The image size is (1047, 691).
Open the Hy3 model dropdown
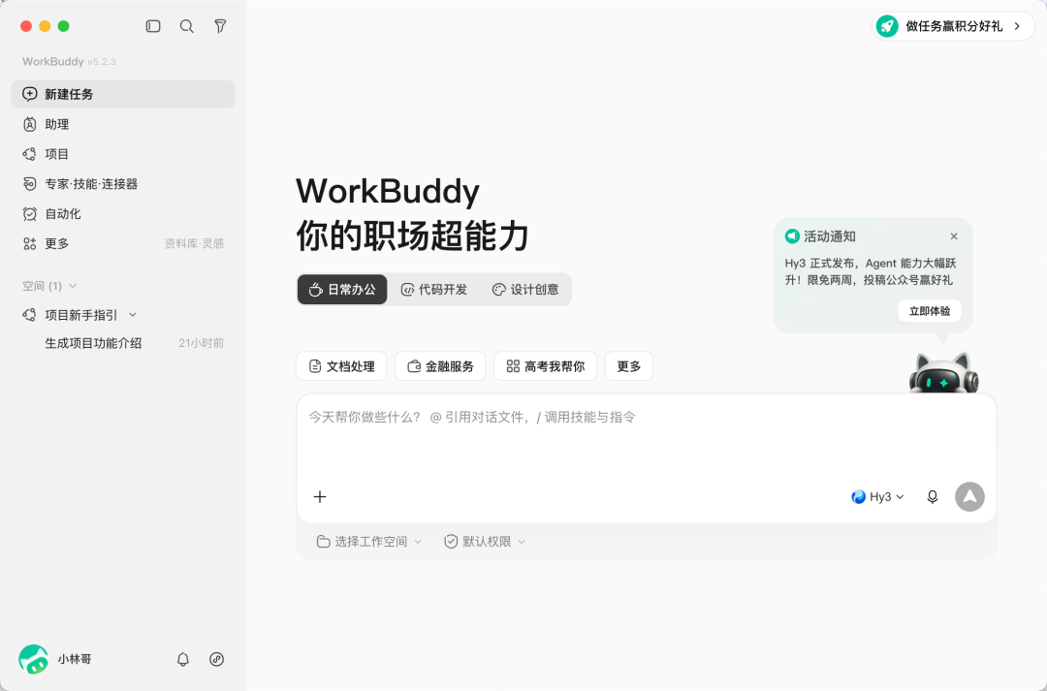[x=877, y=497]
